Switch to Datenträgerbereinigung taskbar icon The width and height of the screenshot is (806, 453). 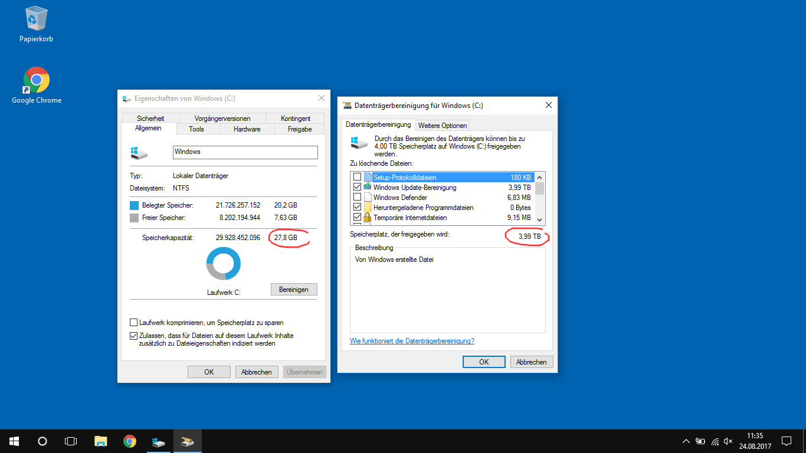(x=188, y=441)
